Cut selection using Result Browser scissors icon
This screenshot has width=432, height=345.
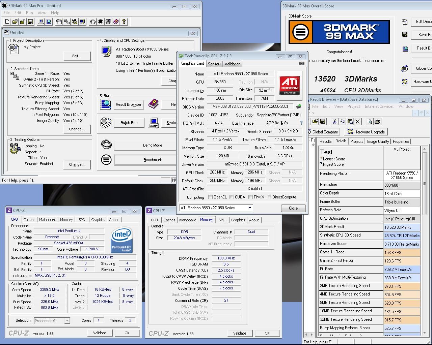[334, 121]
